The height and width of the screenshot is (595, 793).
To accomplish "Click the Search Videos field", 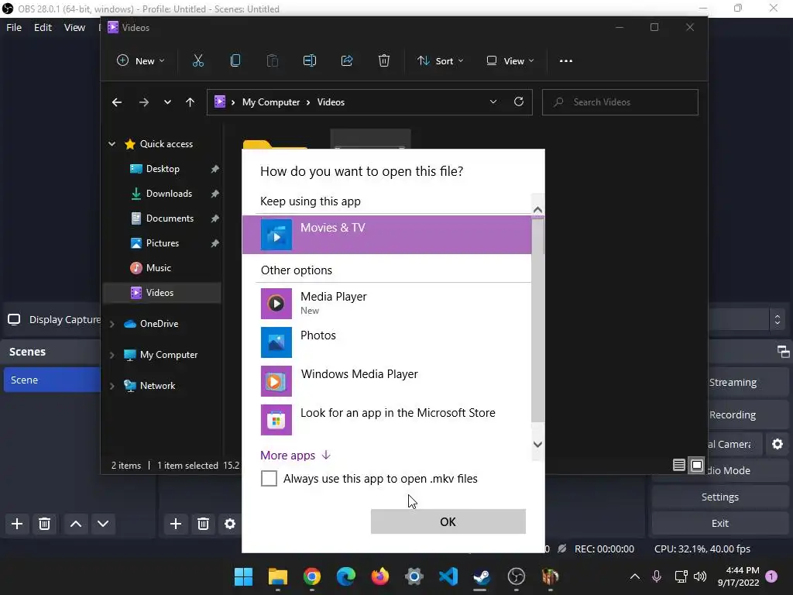I will pos(620,102).
